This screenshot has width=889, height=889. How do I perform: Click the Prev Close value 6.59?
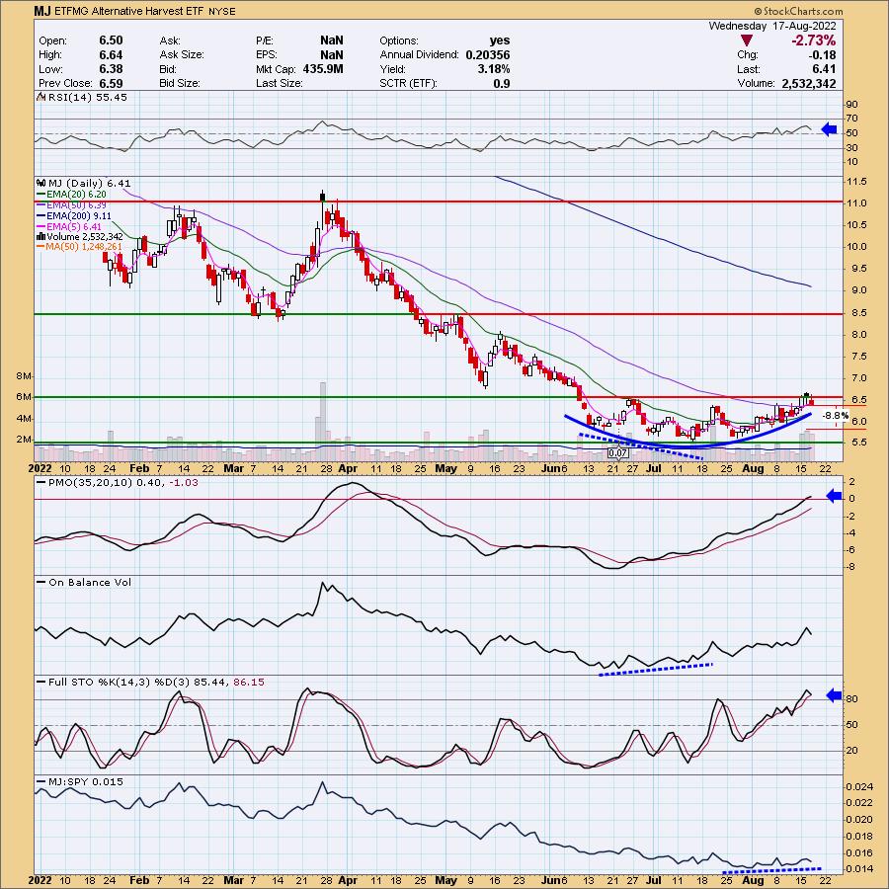tap(111, 83)
